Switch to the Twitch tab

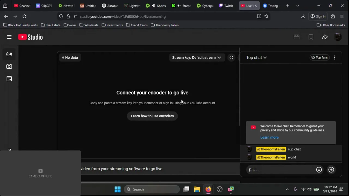click(226, 6)
